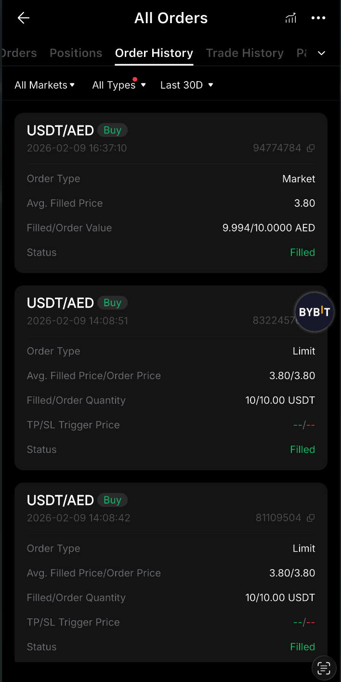Open the Orders tab on the far left
The width and height of the screenshot is (341, 682).
pyautogui.click(x=18, y=53)
